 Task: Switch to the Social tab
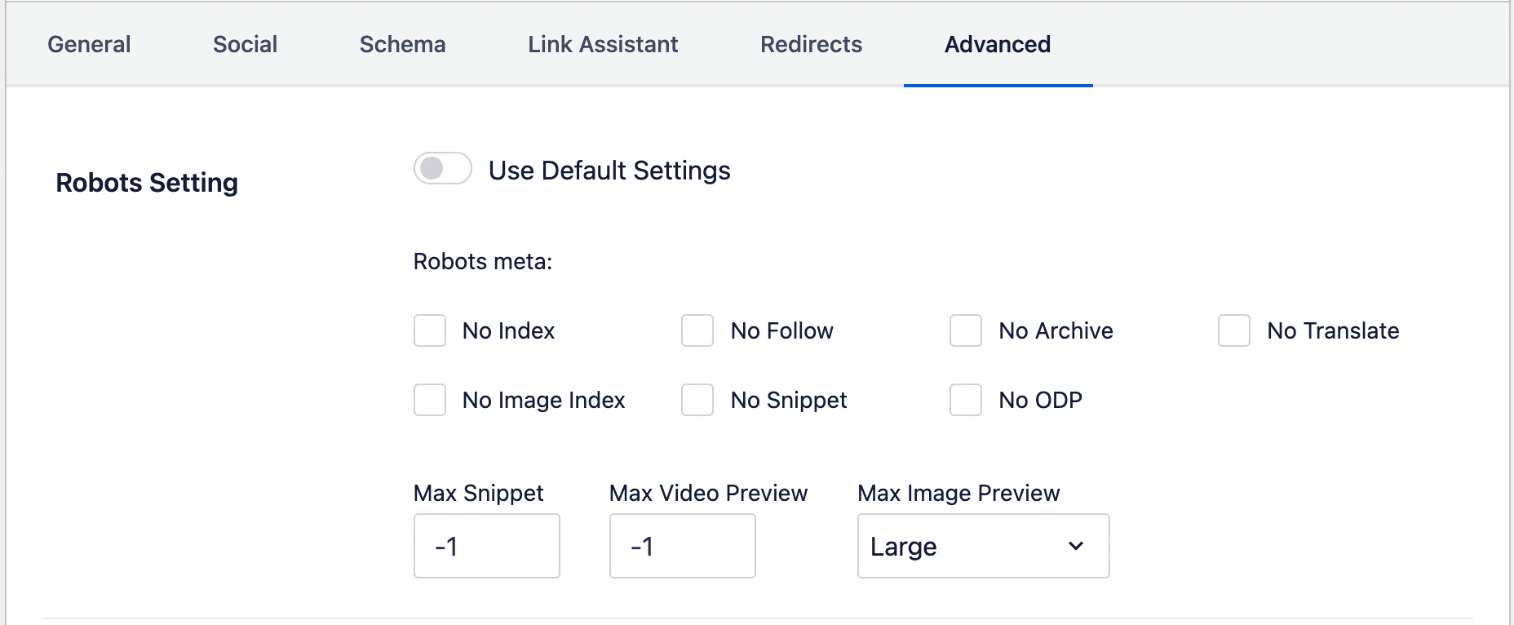click(245, 44)
